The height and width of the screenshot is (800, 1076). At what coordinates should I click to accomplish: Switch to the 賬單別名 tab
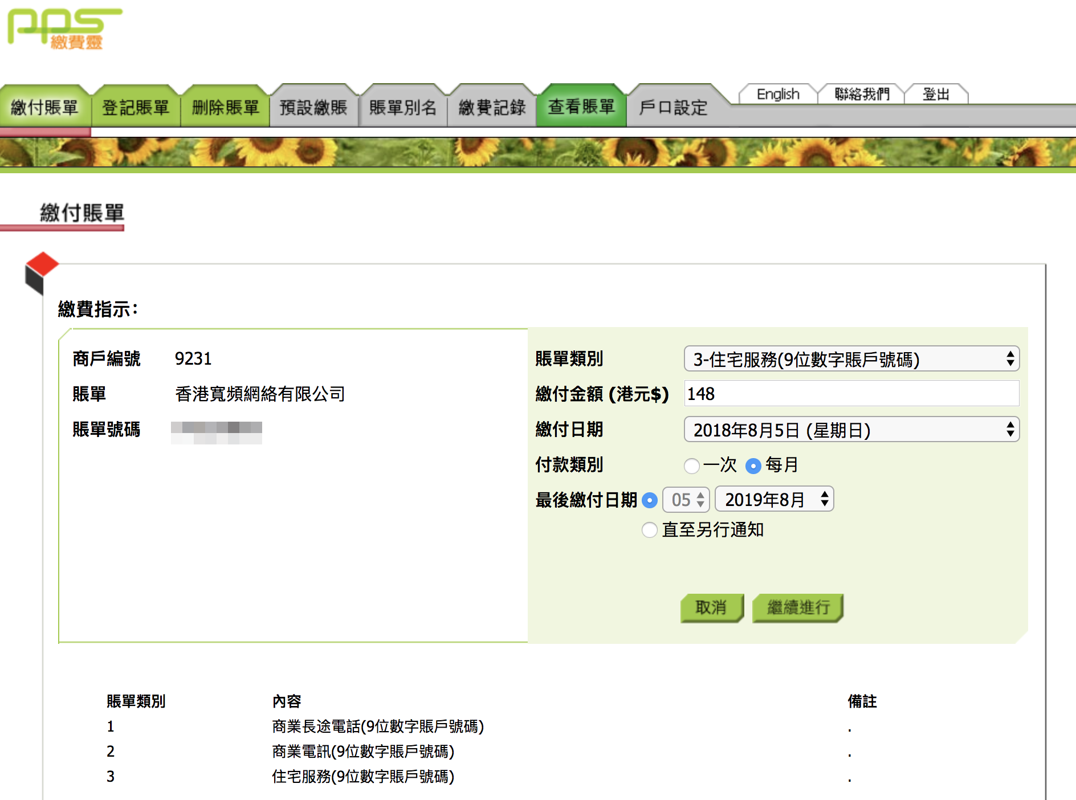pos(403,107)
